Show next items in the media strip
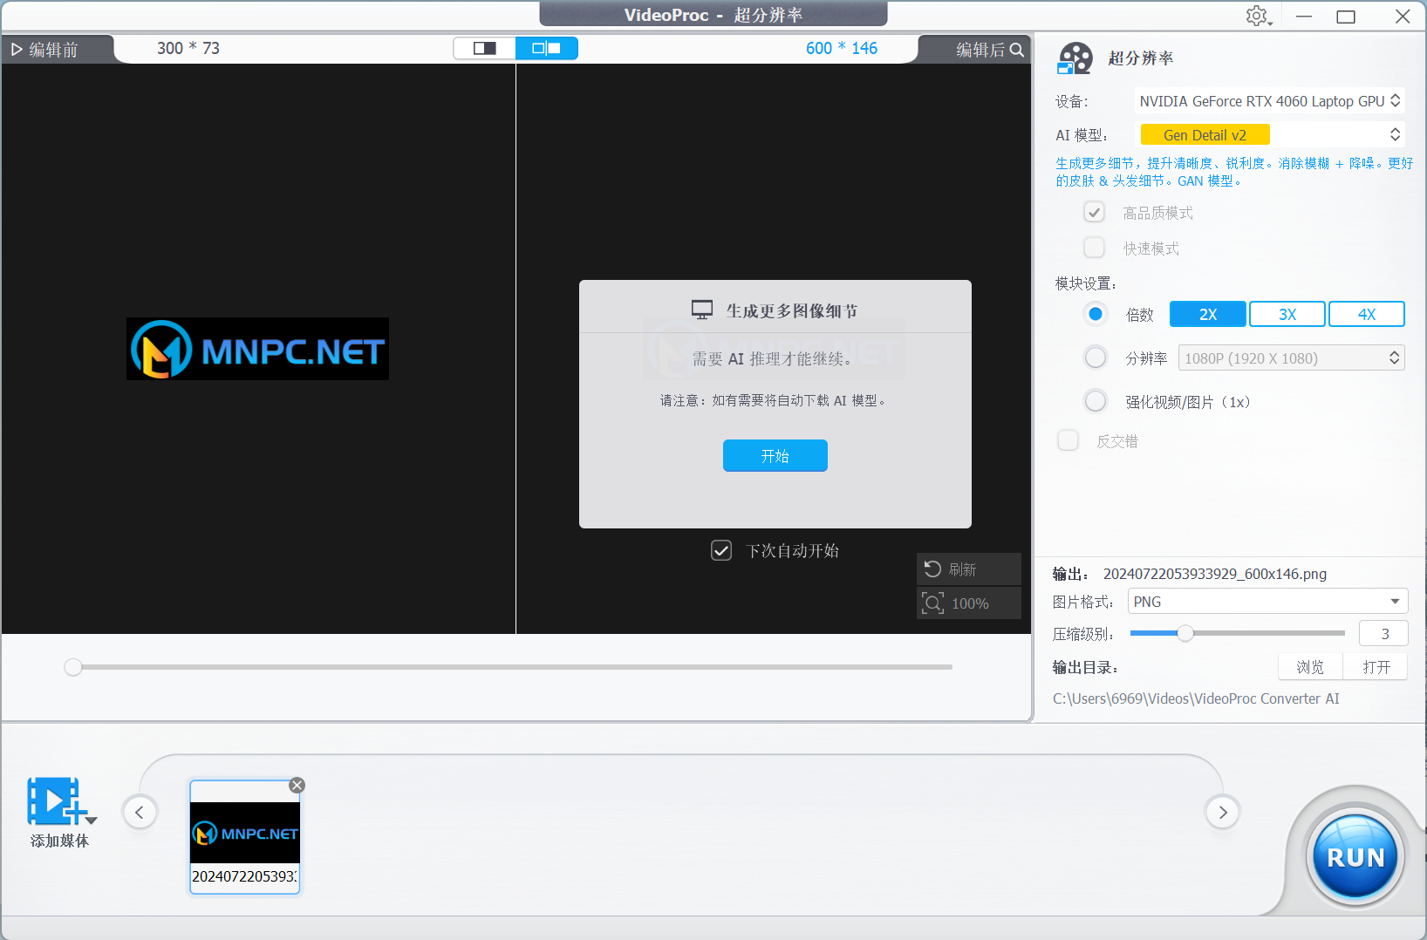The width and height of the screenshot is (1427, 940). click(1223, 812)
